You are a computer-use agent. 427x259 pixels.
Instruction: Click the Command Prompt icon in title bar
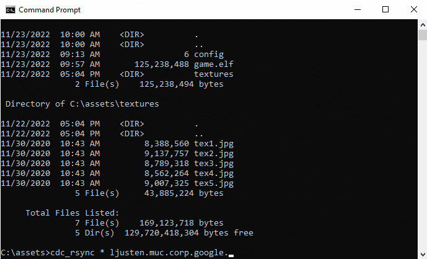coord(9,9)
